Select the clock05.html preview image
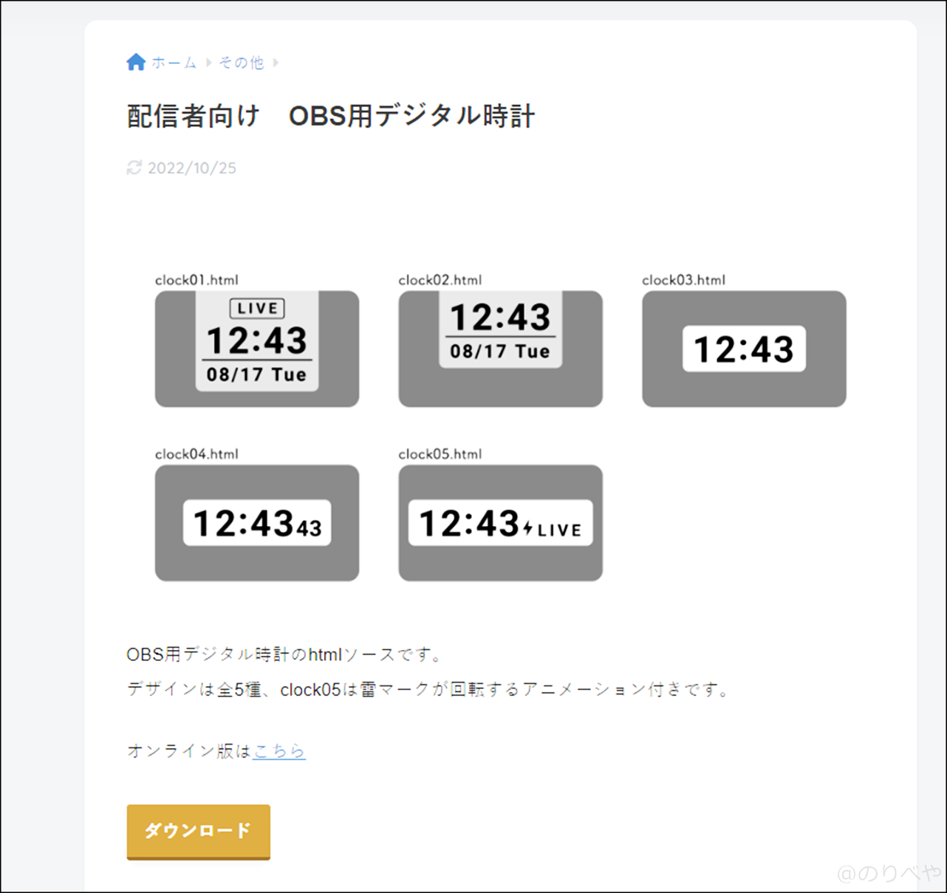 pos(500,522)
